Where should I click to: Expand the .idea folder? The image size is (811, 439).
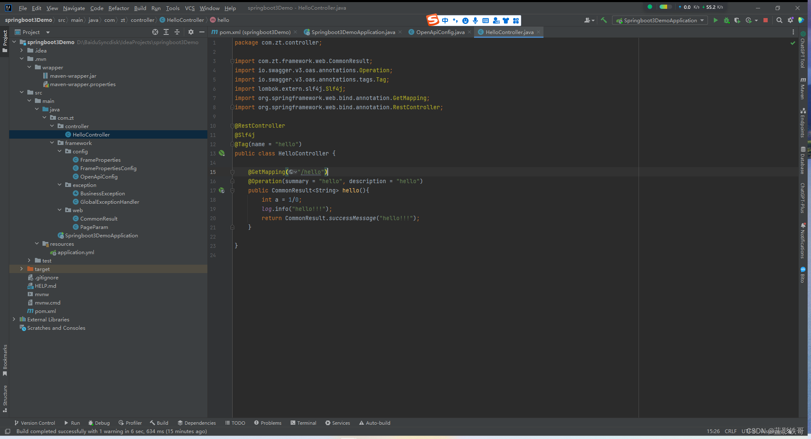click(x=22, y=50)
